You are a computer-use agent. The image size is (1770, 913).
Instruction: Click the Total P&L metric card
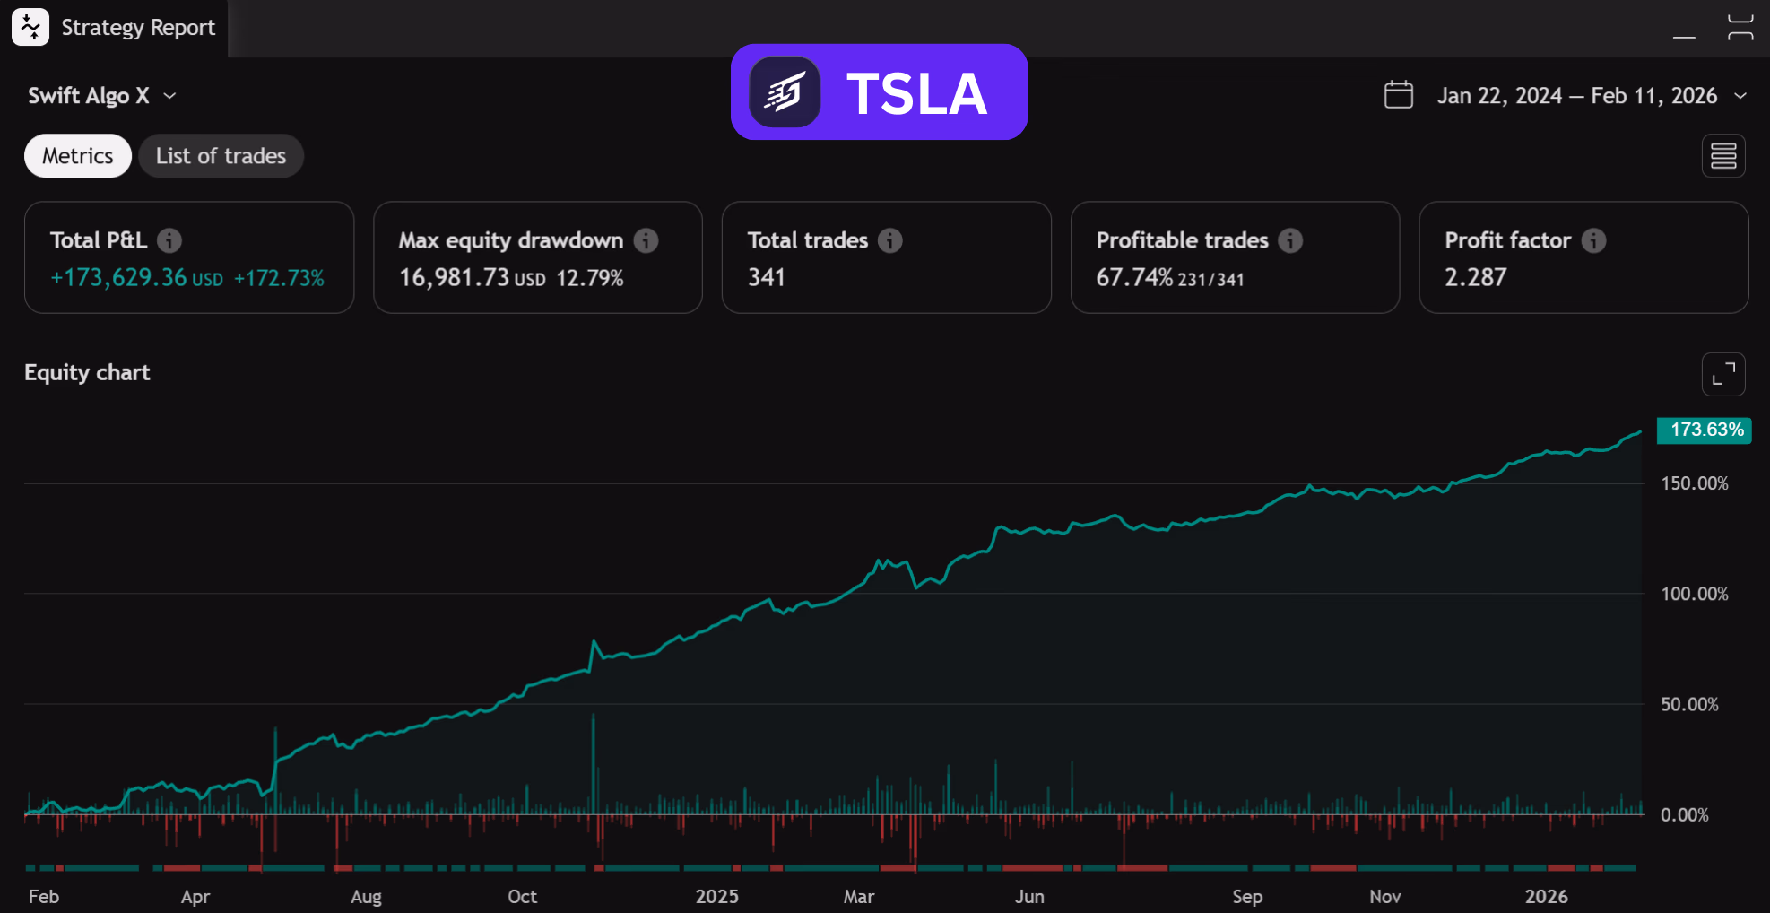(x=188, y=257)
